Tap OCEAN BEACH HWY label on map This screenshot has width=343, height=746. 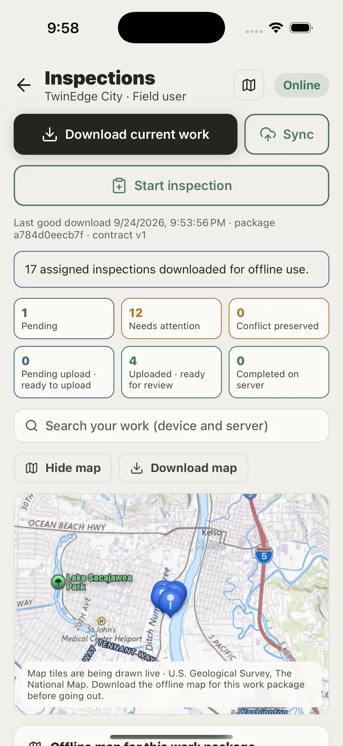coord(67,525)
